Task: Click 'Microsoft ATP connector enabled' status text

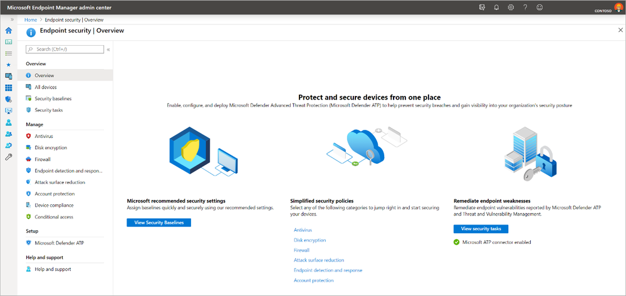Action: pyautogui.click(x=497, y=242)
